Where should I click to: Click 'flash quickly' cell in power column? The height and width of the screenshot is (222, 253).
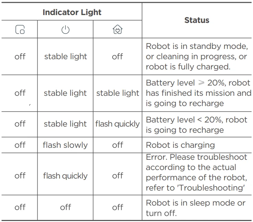point(65,176)
